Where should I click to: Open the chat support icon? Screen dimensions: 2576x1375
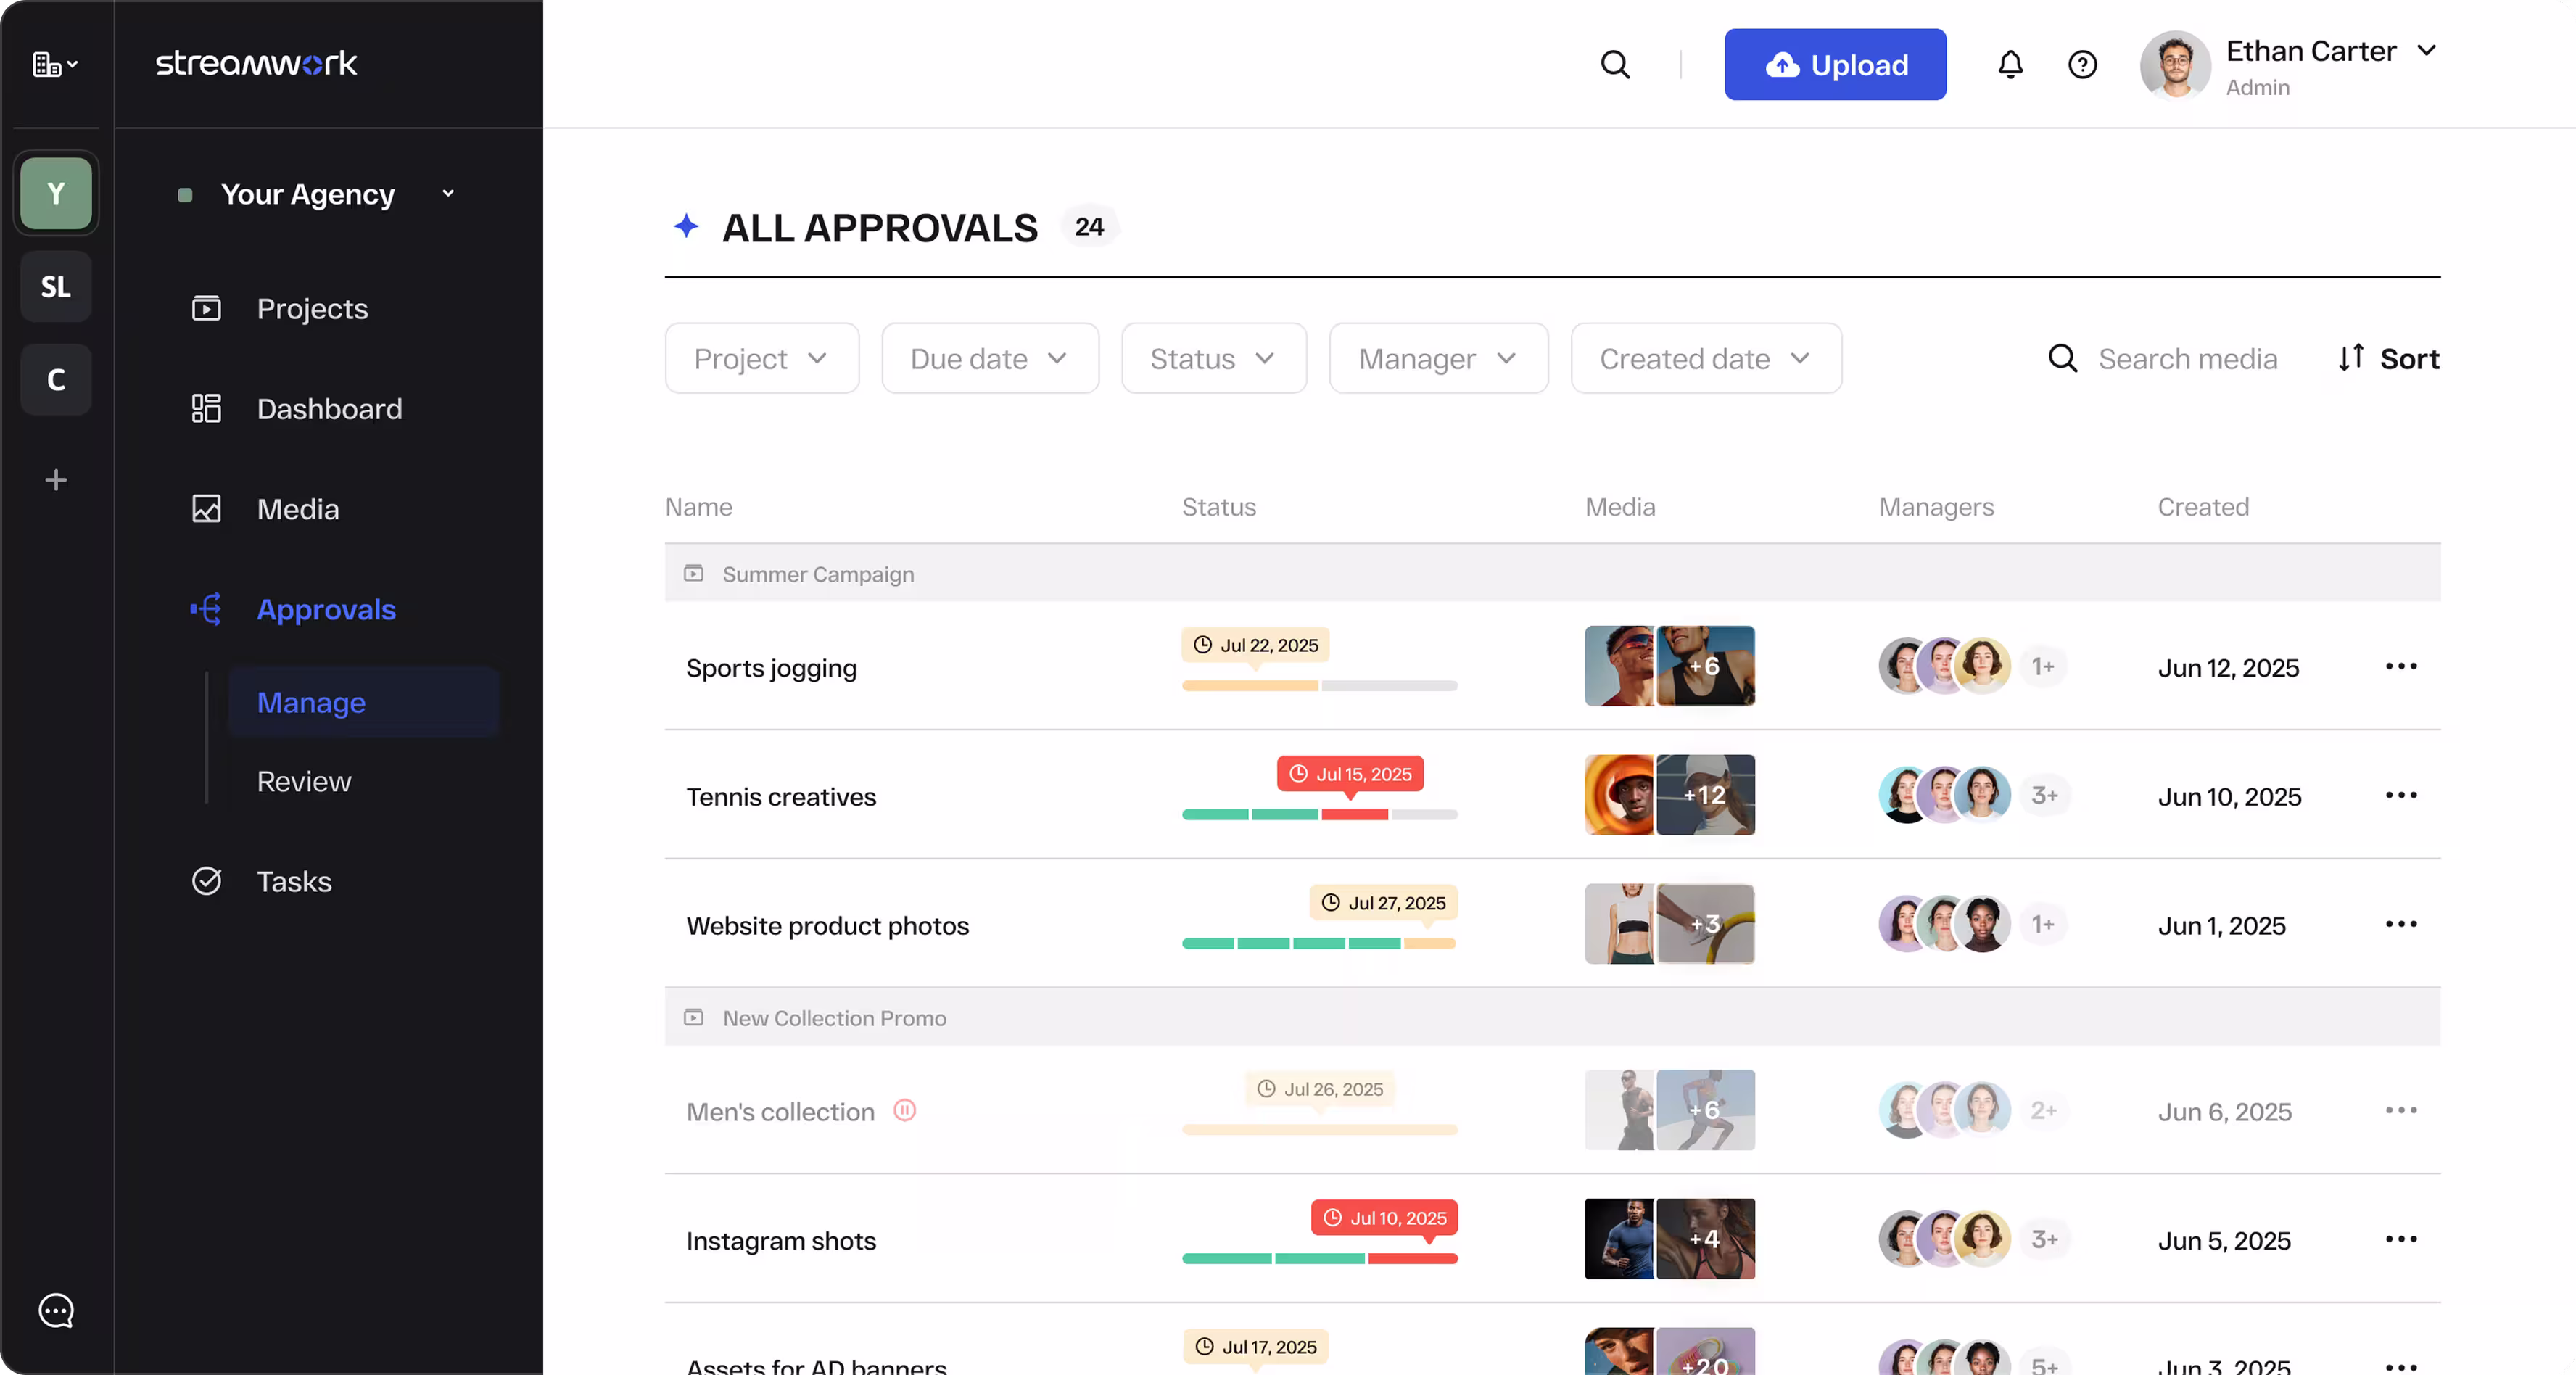(x=56, y=1310)
